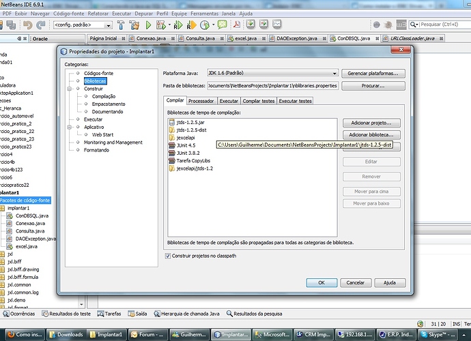Click the Pasta de bibliotecas path field
The height and width of the screenshot is (341, 471).
point(273,86)
